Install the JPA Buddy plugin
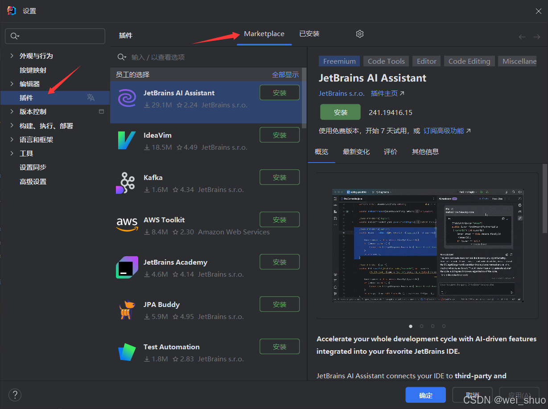This screenshot has height=409, width=548. 280,304
